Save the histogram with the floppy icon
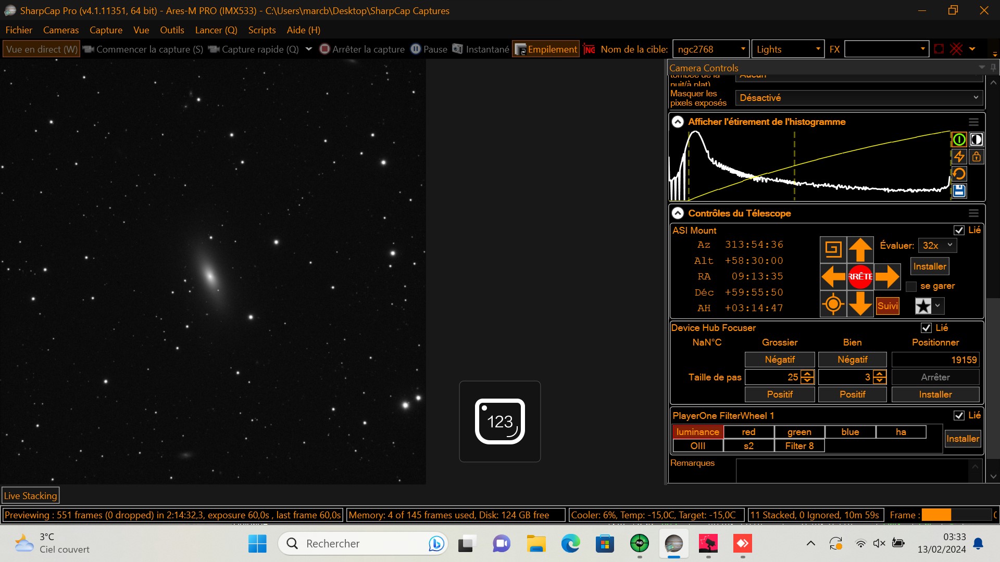1000x562 pixels. point(959,191)
